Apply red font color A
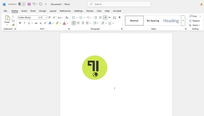Screen dimensions: 204x116 point(64,23)
